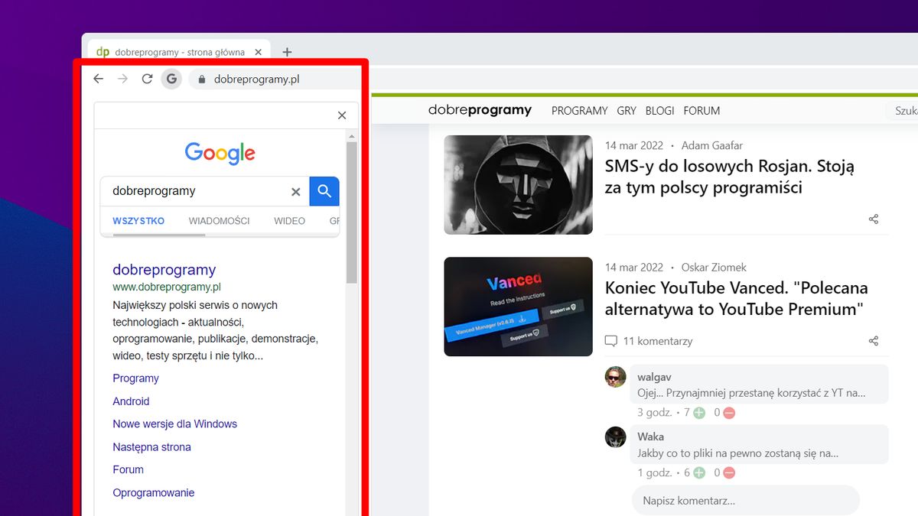Image resolution: width=918 pixels, height=516 pixels.
Task: Clear the search query with the X icon
Action: coord(295,191)
